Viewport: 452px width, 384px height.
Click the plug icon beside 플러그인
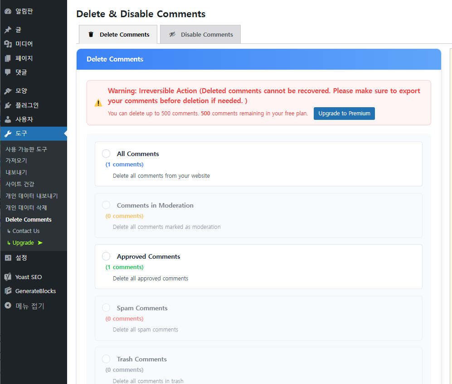pos(8,105)
